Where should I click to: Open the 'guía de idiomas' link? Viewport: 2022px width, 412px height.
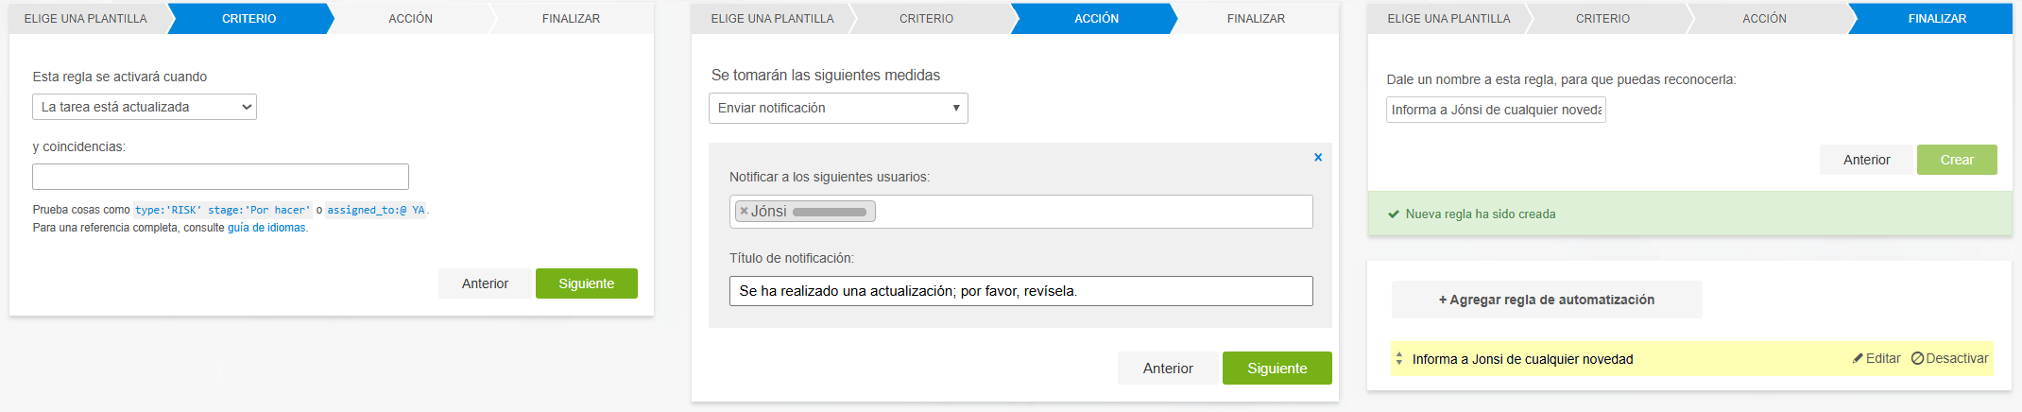(266, 228)
